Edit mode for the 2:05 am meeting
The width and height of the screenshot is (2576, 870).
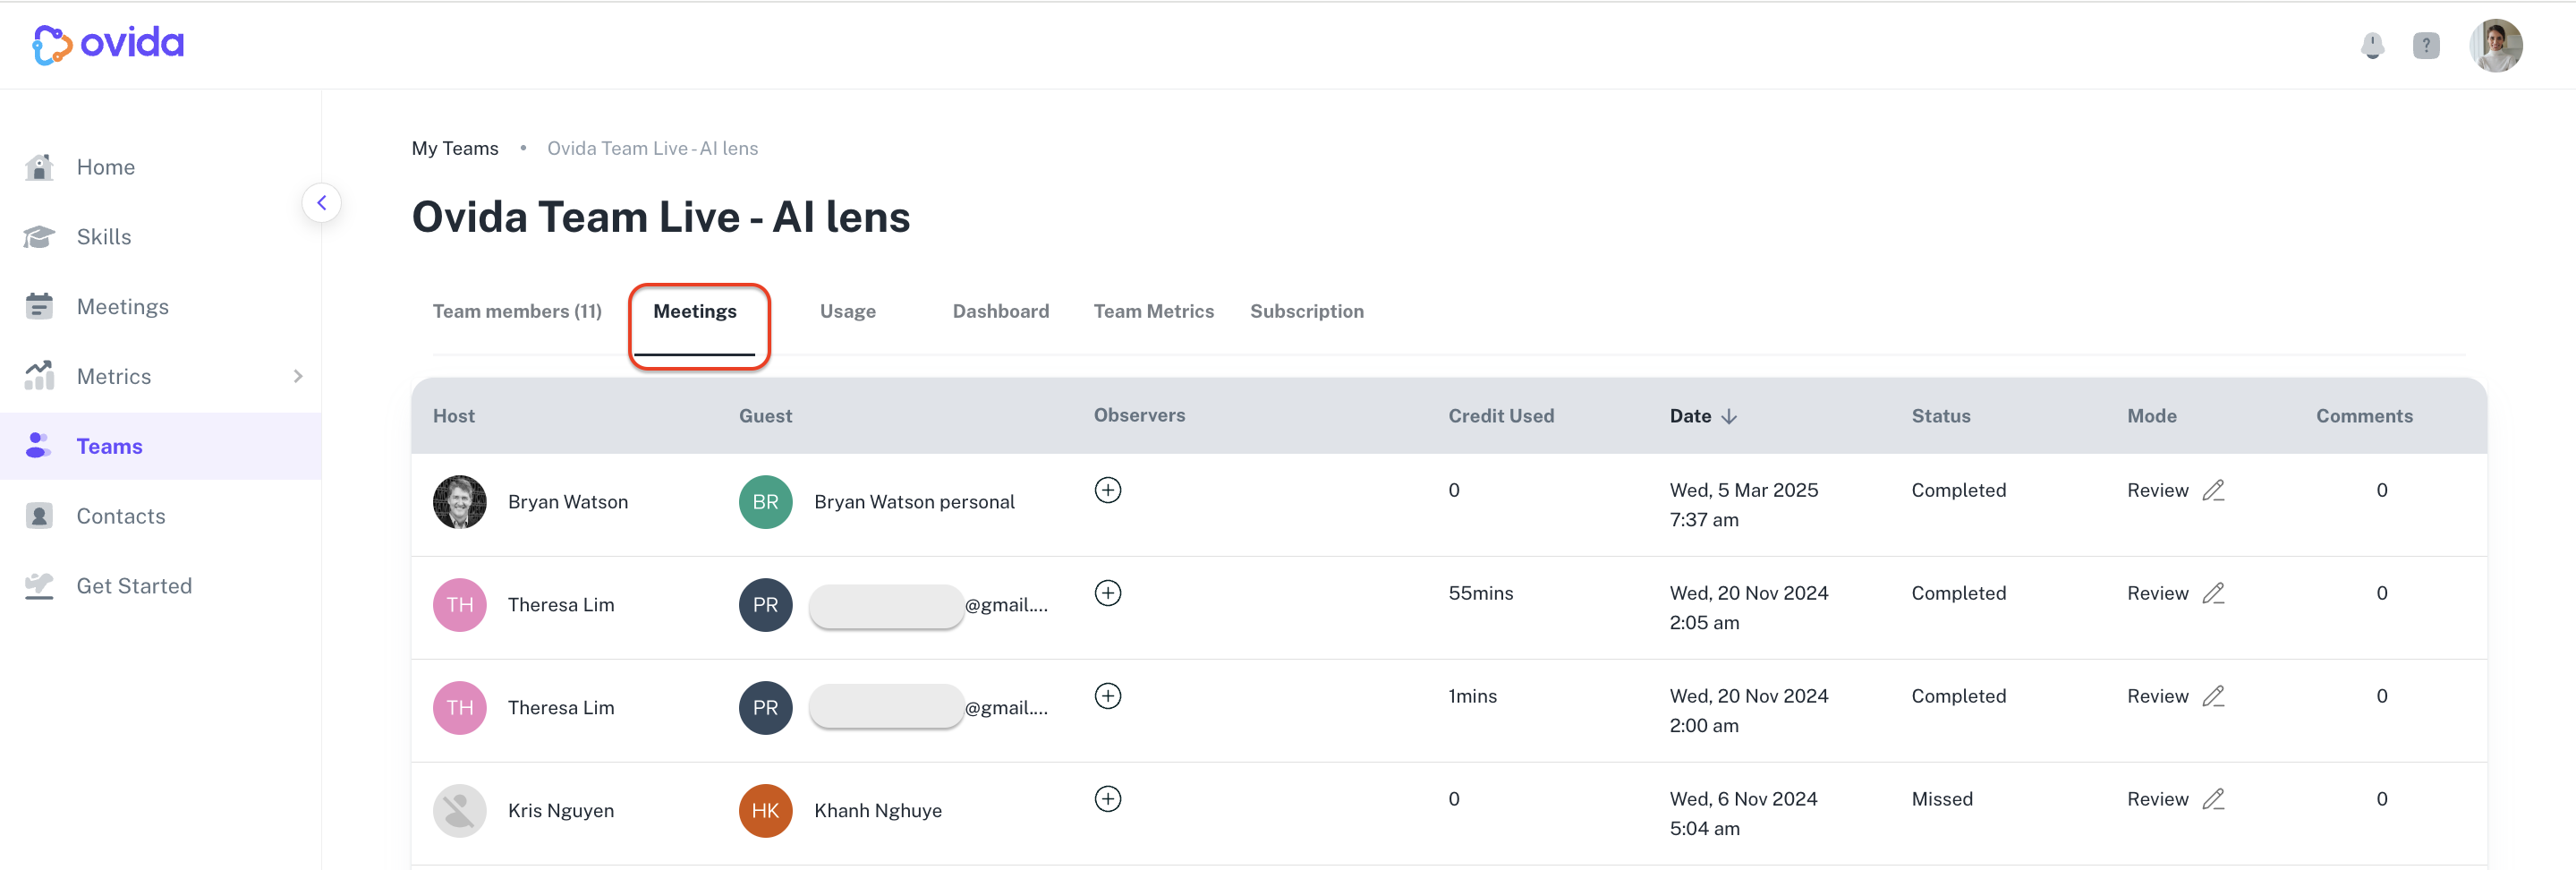[x=2214, y=593]
